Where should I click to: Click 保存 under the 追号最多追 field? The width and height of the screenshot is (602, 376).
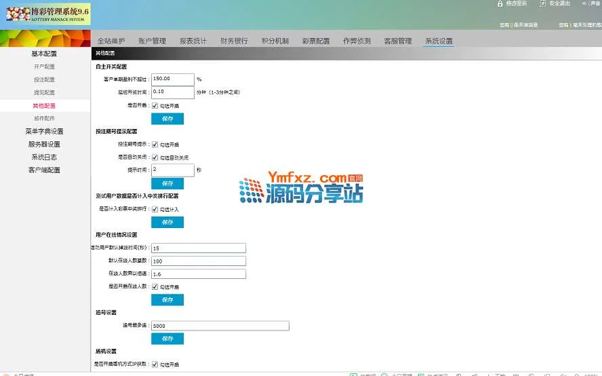[x=167, y=339]
